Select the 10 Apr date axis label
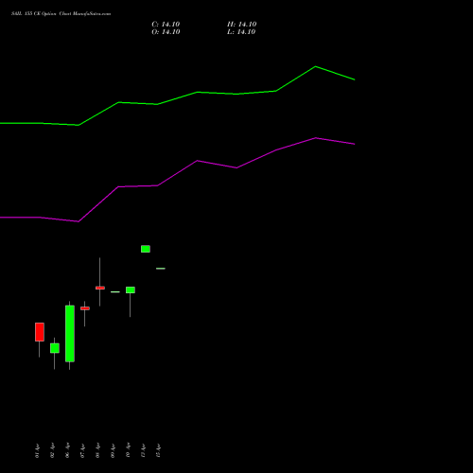The width and height of the screenshot is (473, 473). click(128, 450)
